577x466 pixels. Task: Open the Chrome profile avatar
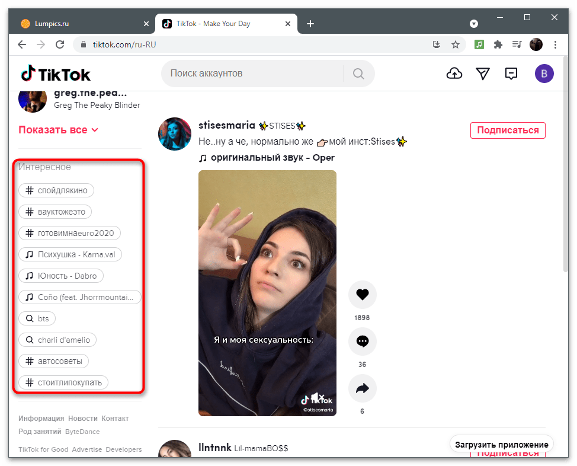pyautogui.click(x=536, y=44)
